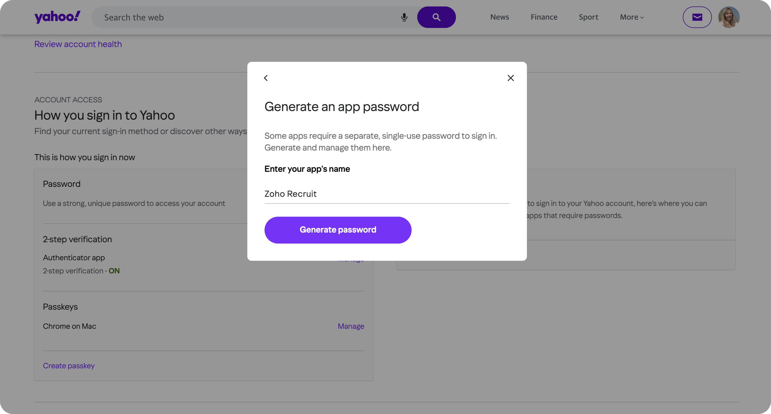Viewport: 771px width, 414px height.
Task: Click the magnifying glass search button
Action: click(x=436, y=17)
